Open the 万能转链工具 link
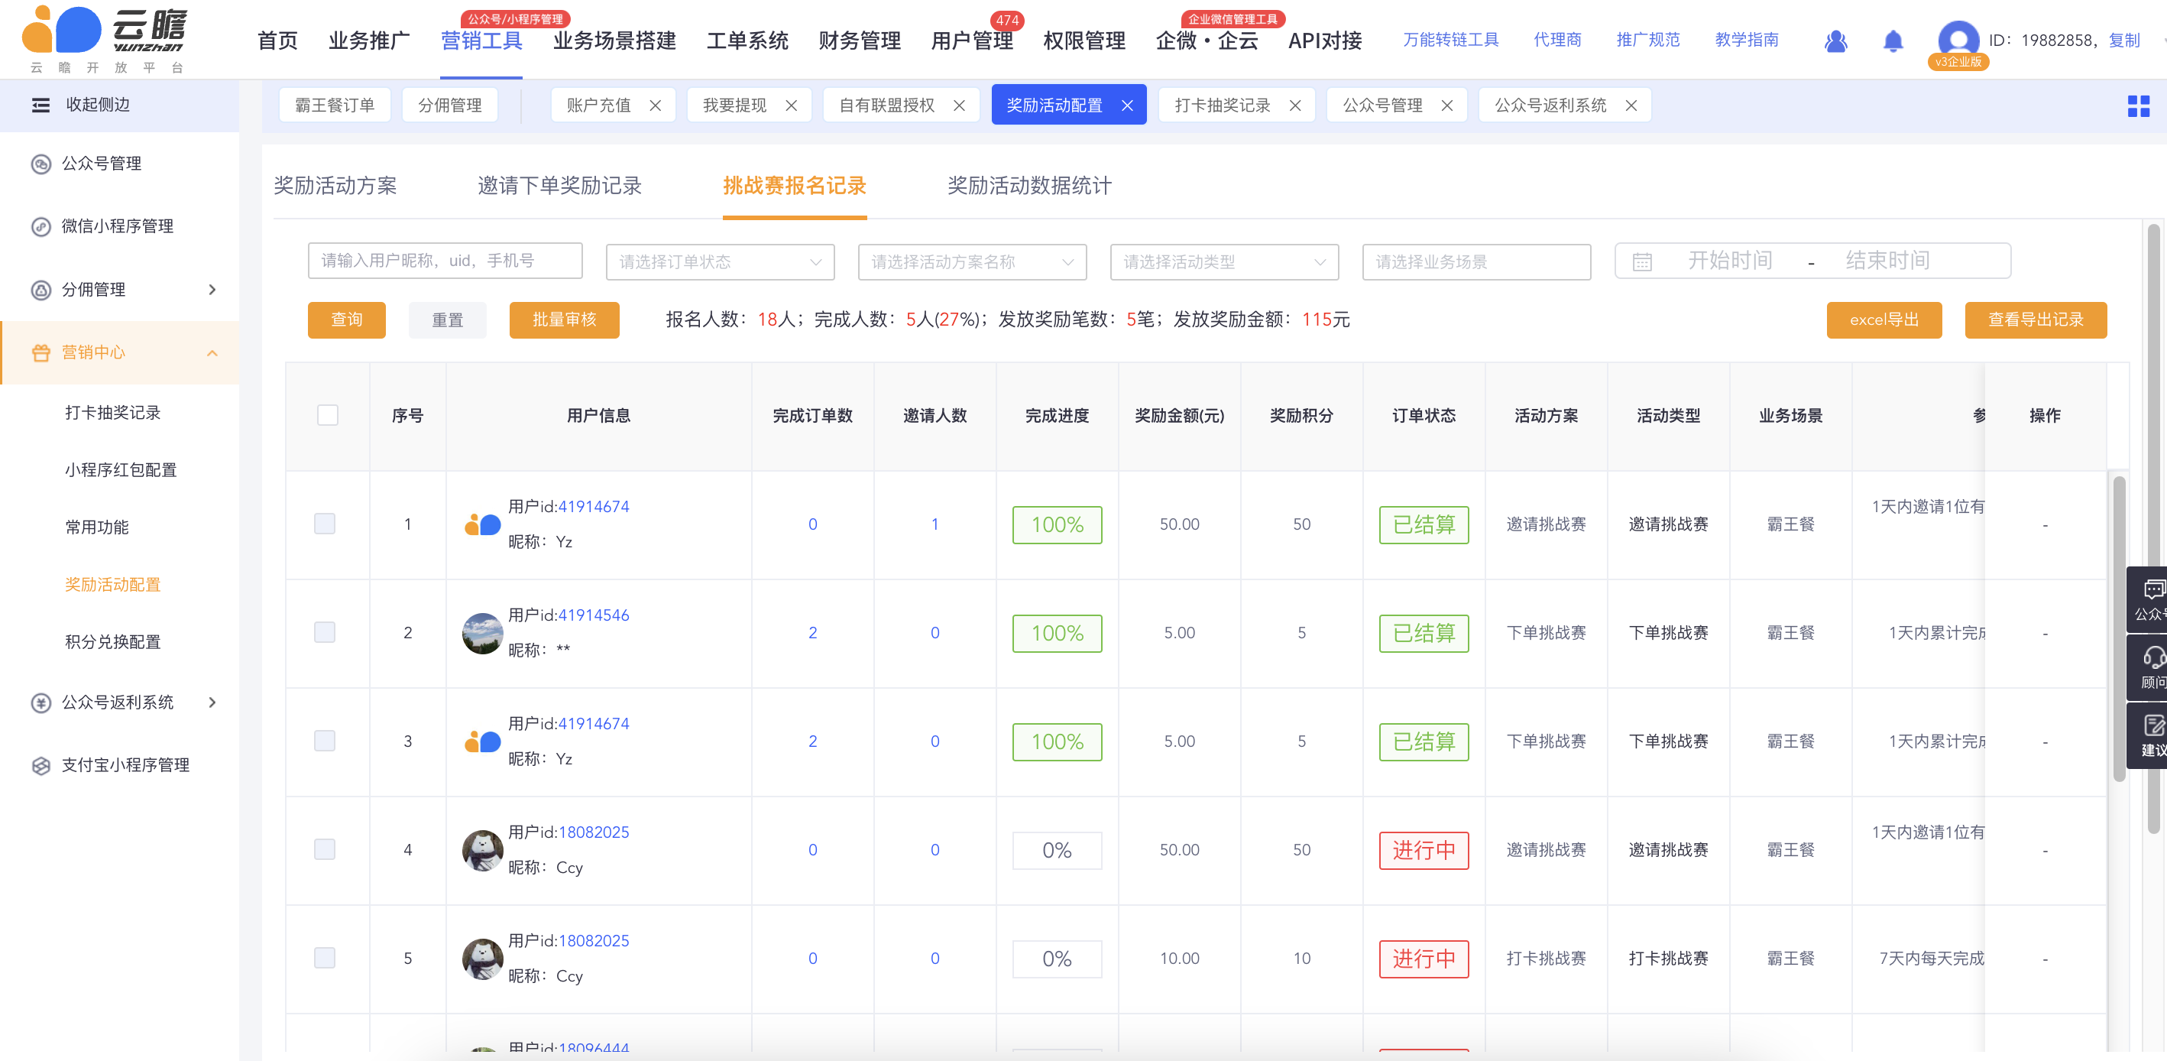Viewport: 2167px width, 1061px height. (1450, 40)
